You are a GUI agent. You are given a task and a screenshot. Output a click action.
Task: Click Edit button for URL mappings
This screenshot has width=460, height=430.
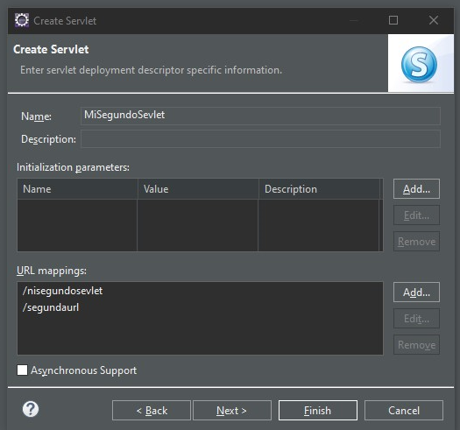click(416, 319)
